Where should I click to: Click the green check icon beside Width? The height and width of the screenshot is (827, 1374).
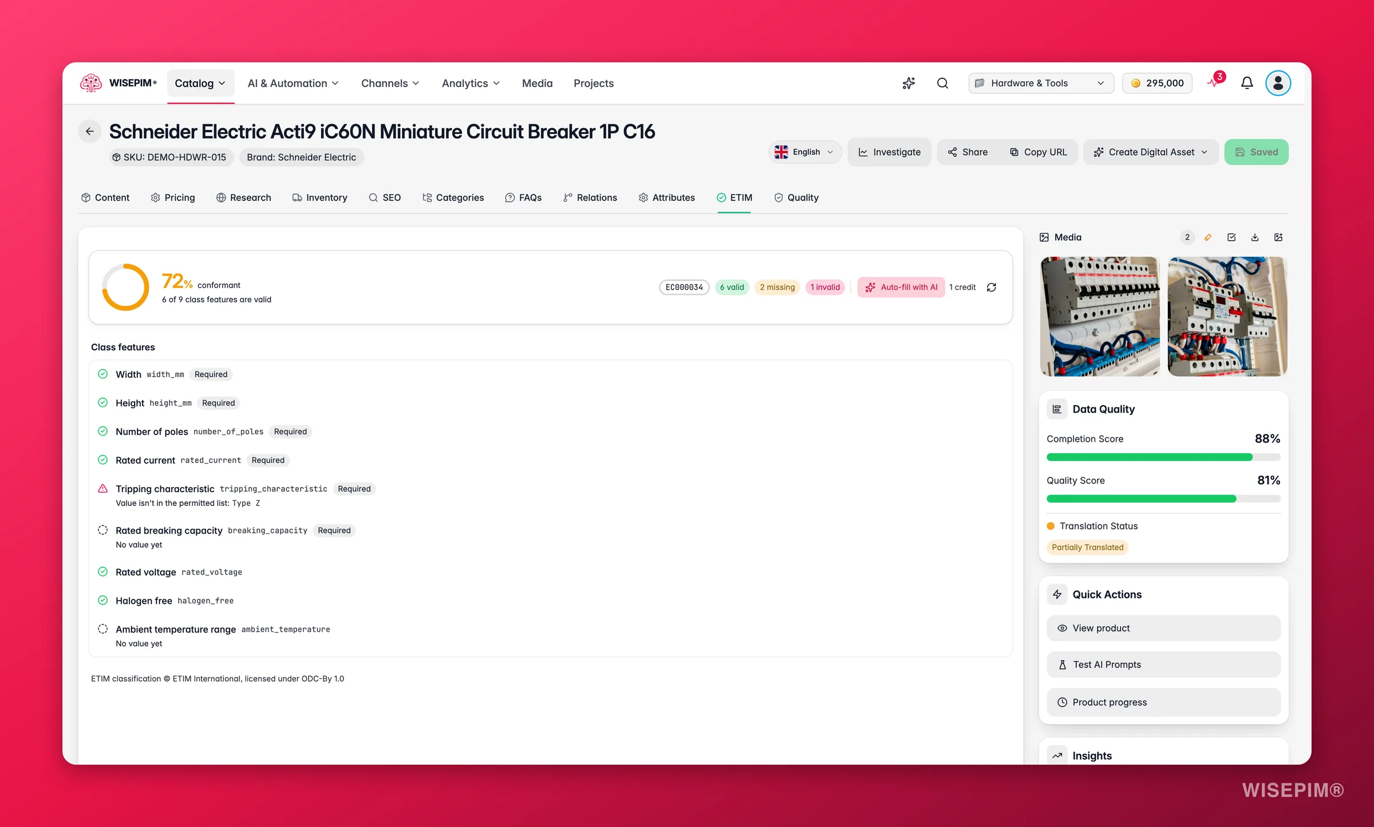(102, 374)
